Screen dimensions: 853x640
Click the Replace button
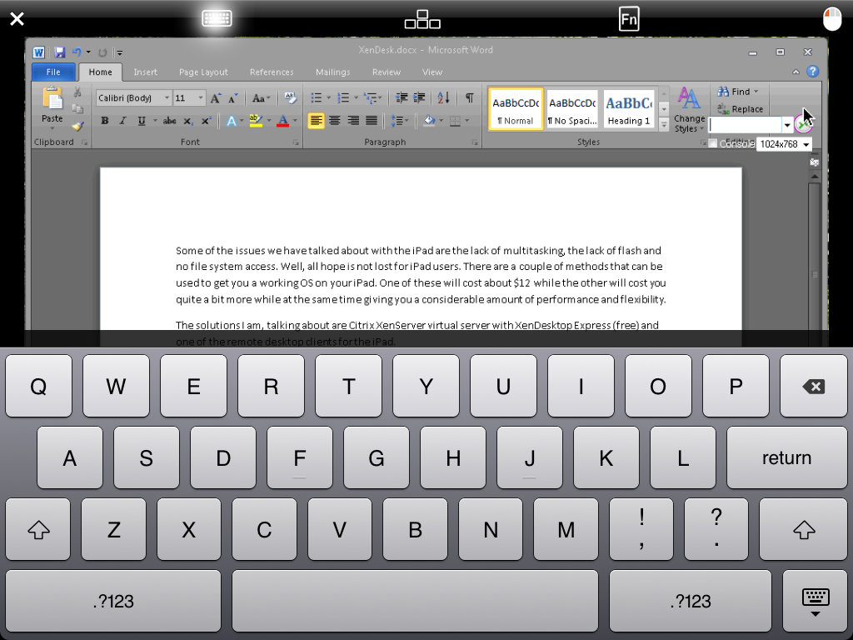pyautogui.click(x=740, y=109)
